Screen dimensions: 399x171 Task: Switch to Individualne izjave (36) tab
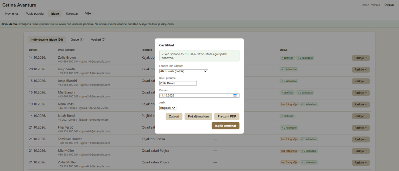pyautogui.click(x=47, y=39)
